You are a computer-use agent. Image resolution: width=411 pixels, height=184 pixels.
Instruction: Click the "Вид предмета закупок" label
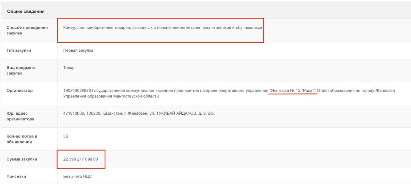pyautogui.click(x=21, y=70)
